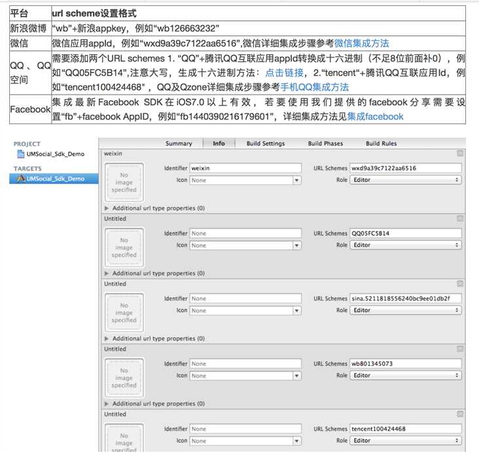
Task: Open the Build Settings tab
Action: [266, 143]
